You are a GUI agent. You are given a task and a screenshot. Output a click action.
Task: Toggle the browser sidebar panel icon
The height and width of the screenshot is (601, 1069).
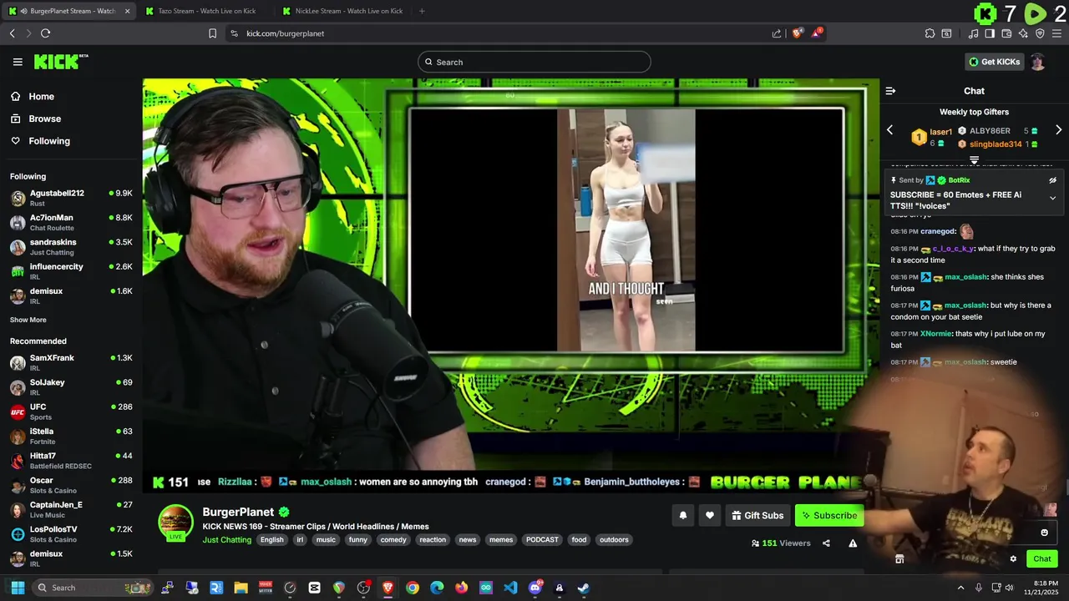pos(990,33)
